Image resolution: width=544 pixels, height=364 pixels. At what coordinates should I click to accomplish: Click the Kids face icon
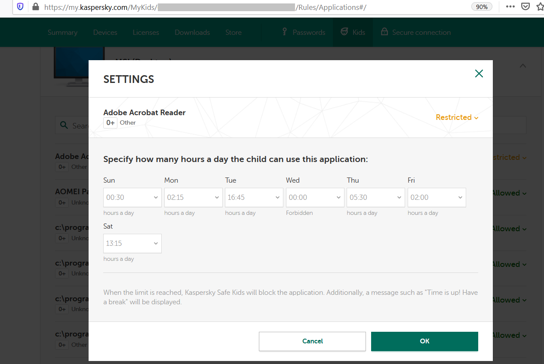(x=344, y=32)
